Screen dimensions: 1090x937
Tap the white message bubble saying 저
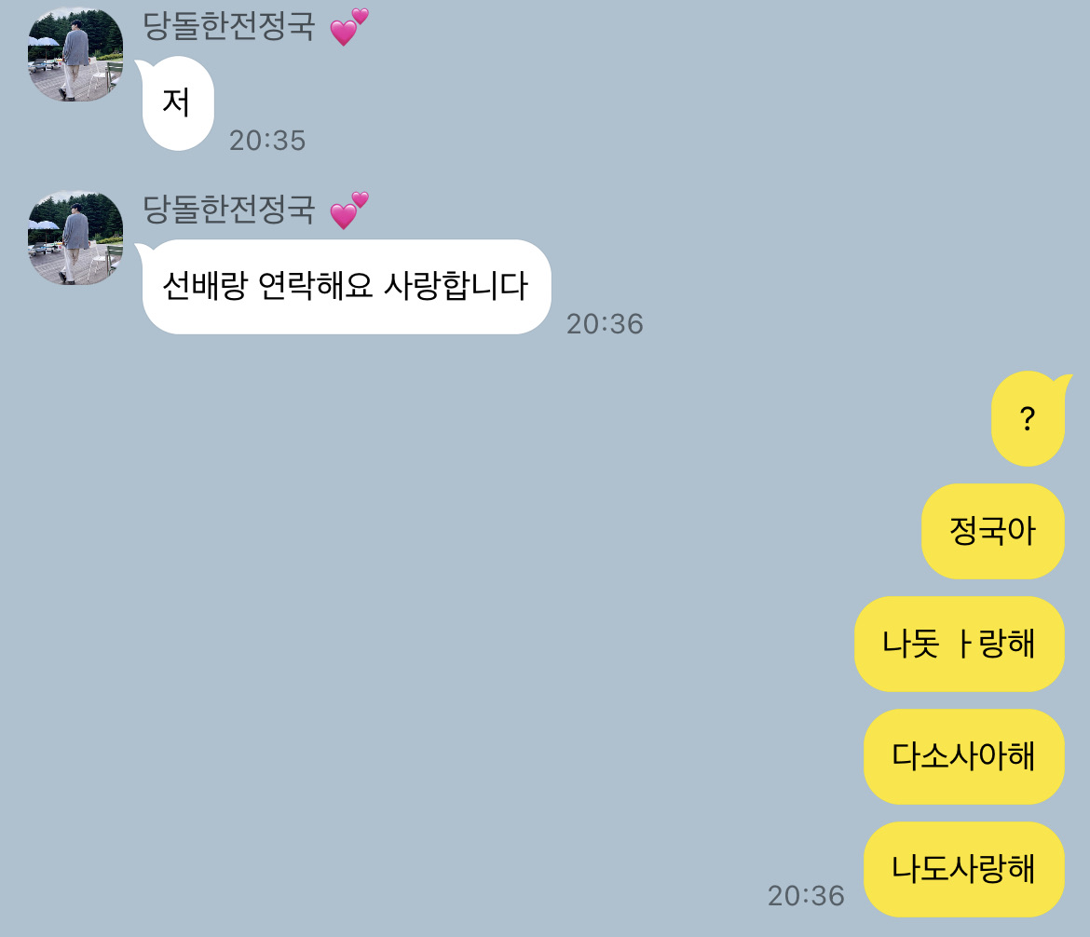(177, 102)
